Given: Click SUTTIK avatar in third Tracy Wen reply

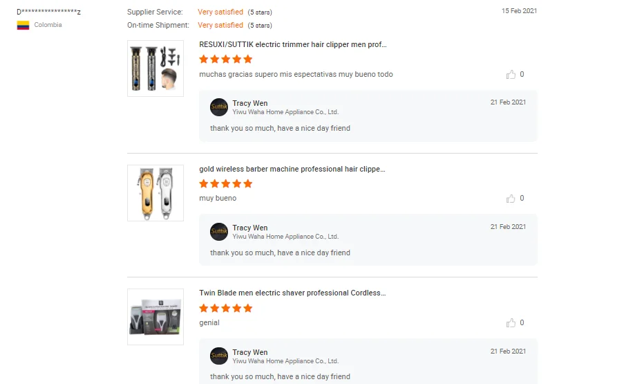Looking at the screenshot, I should tap(219, 356).
